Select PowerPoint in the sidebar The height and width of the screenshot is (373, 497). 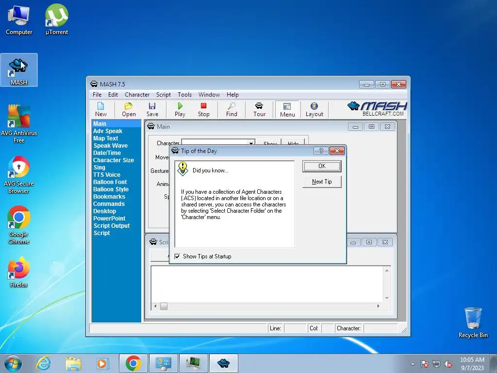(109, 219)
